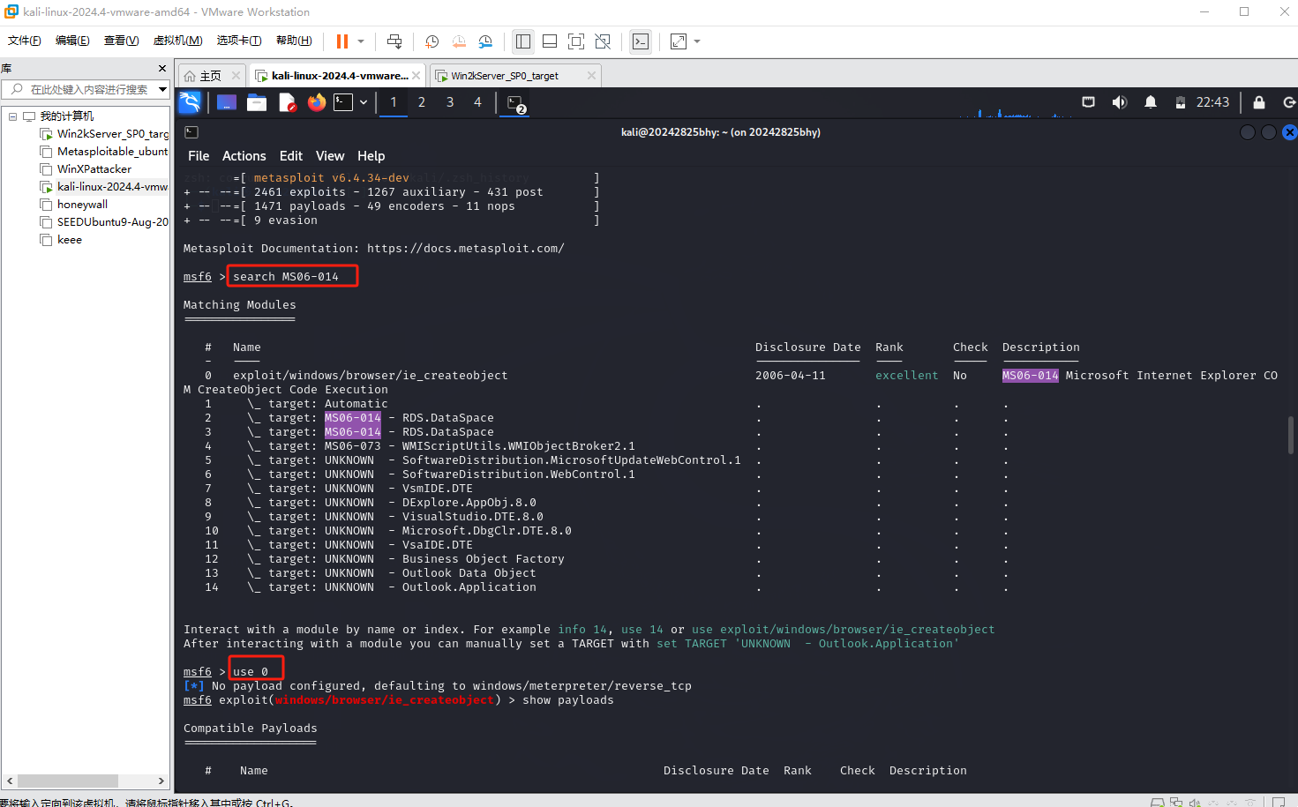Viewport: 1298px width, 807px height.
Task: Open the terminal launcher dropdown arrow
Action: coord(364,102)
